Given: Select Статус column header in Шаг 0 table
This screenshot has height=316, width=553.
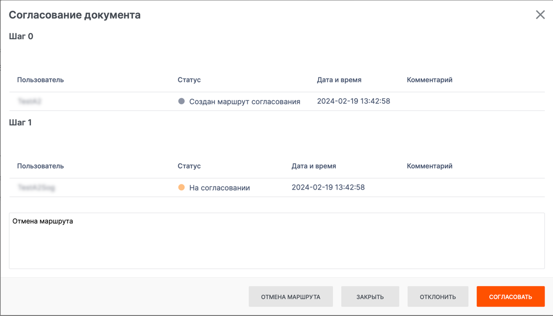Looking at the screenshot, I should 189,80.
